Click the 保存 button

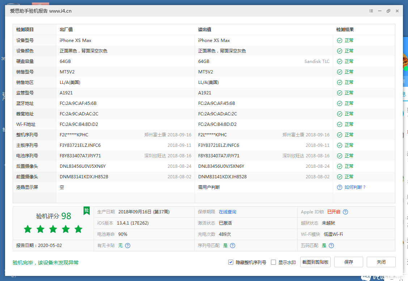click(x=349, y=262)
